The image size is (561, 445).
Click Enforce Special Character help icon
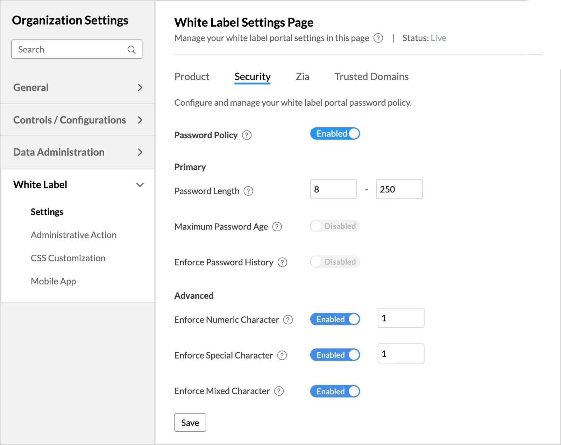pos(282,355)
